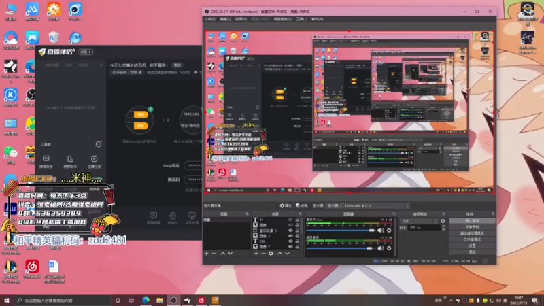Open 帮助(H) menu in OBS

click(317, 19)
